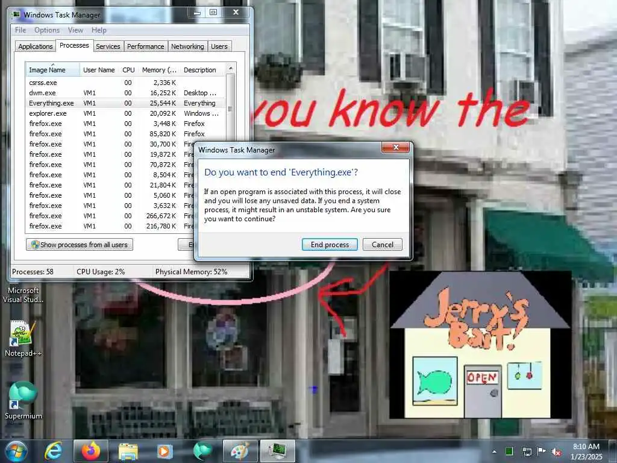Open Windows Media Player taskbar icon

click(x=165, y=451)
